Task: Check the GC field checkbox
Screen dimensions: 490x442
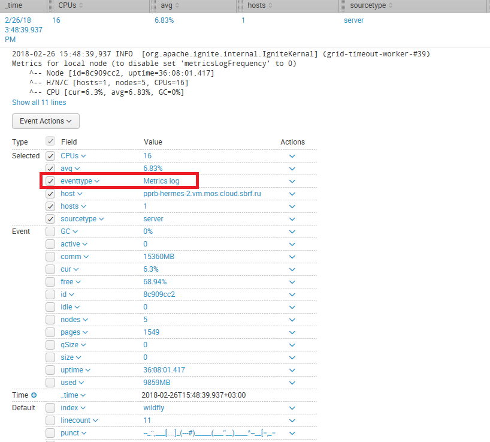Action: [x=51, y=231]
